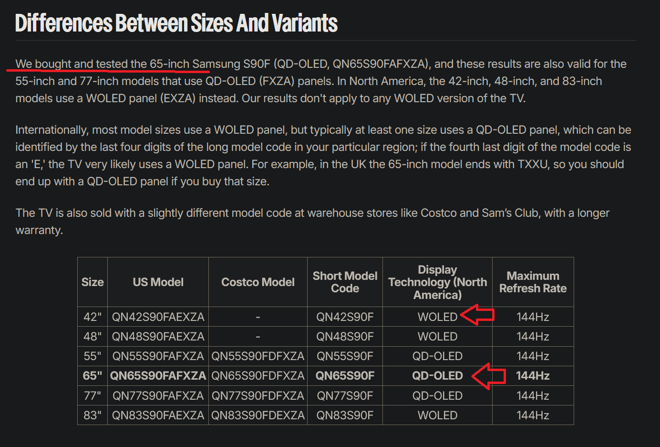Viewport: 660px width, 447px height.
Task: Click the US Model column header
Action: [158, 282]
